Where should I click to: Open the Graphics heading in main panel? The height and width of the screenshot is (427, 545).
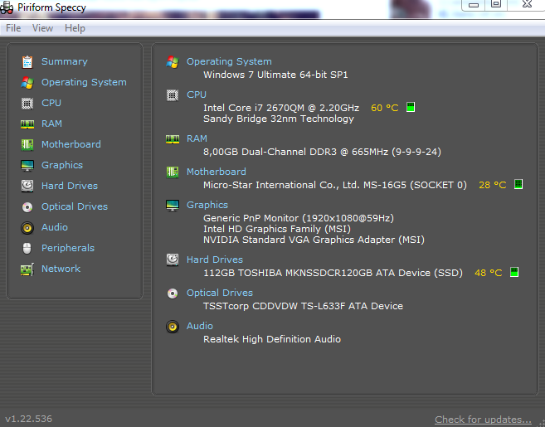(207, 205)
